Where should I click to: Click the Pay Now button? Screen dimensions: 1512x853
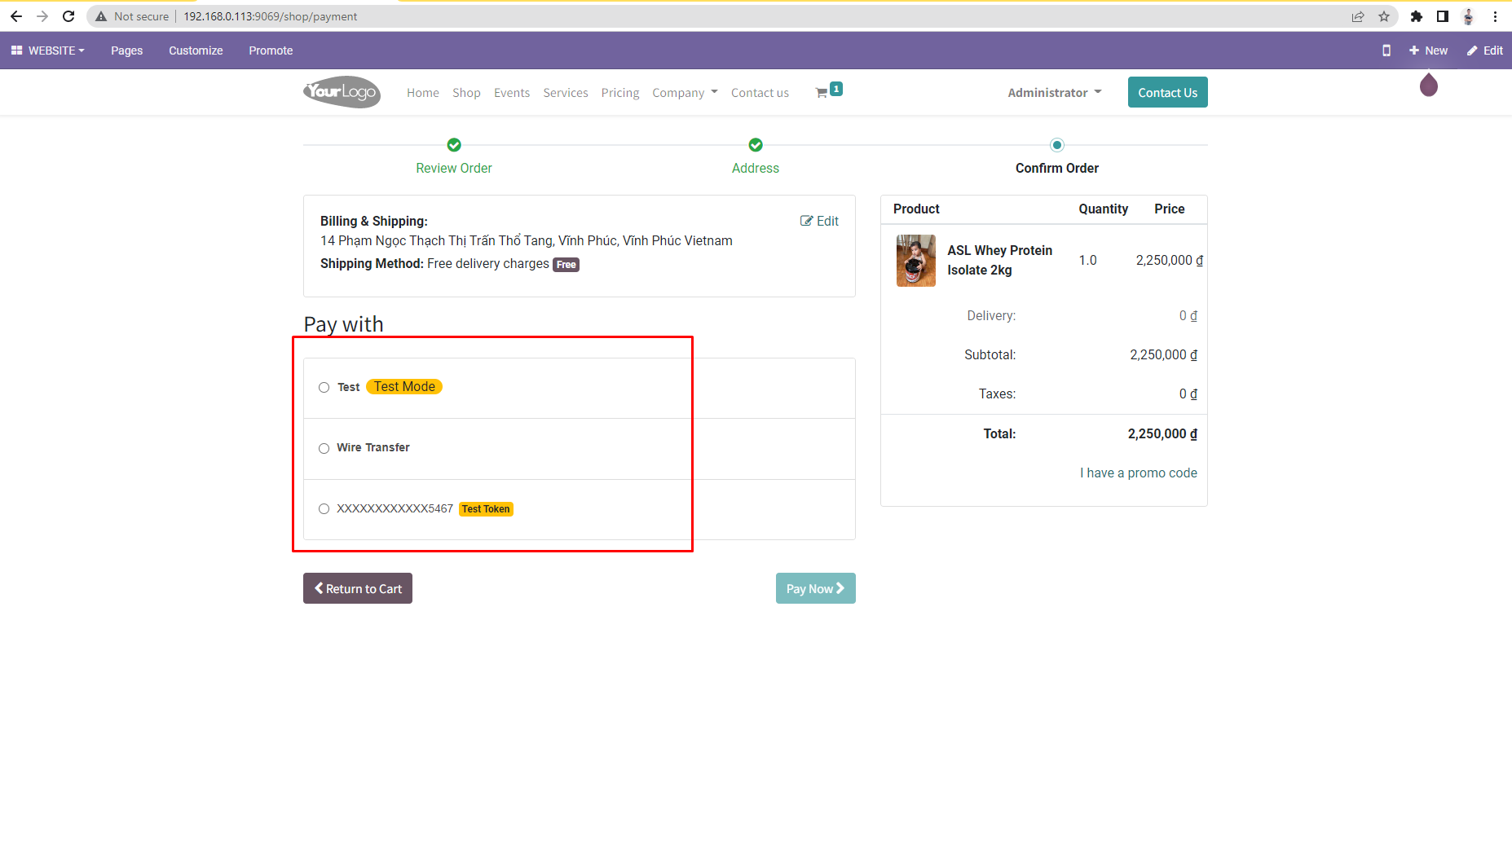coord(815,587)
